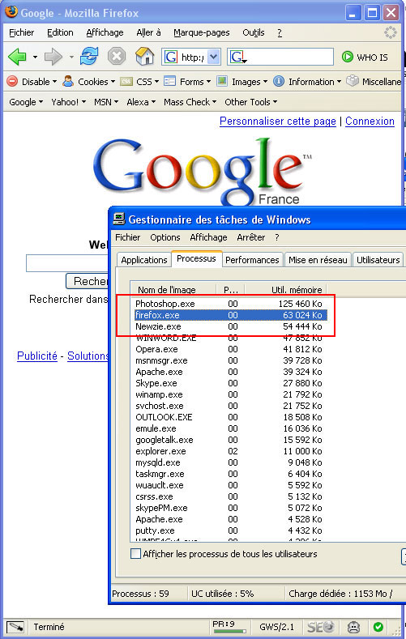Click the grey face icon in status bar
406x639 pixels.
pos(353,627)
